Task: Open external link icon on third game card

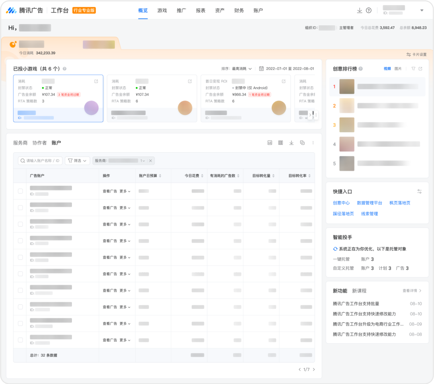Action: 284,81
